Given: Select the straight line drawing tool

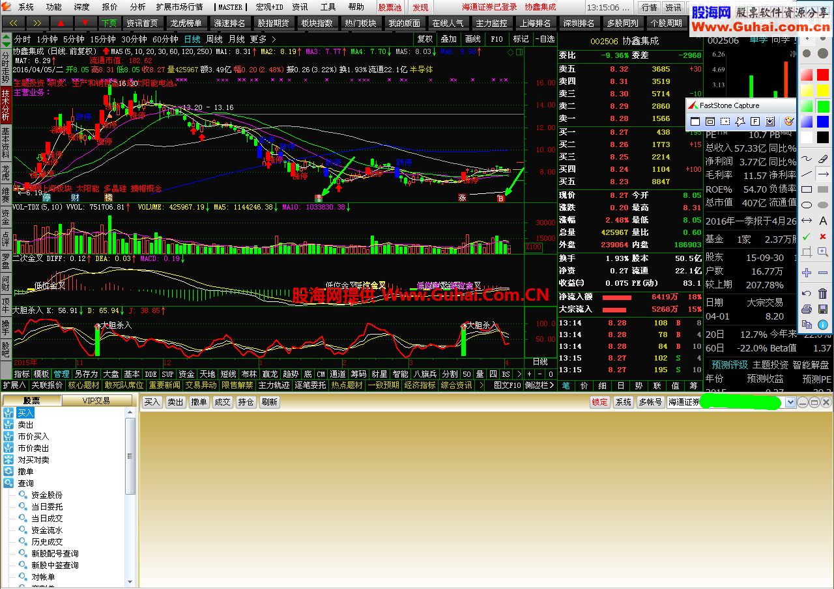Looking at the screenshot, I should [807, 174].
